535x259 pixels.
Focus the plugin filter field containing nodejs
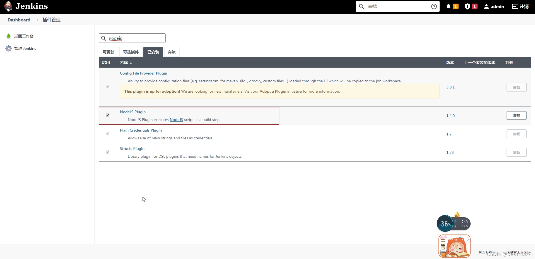[x=132, y=38]
